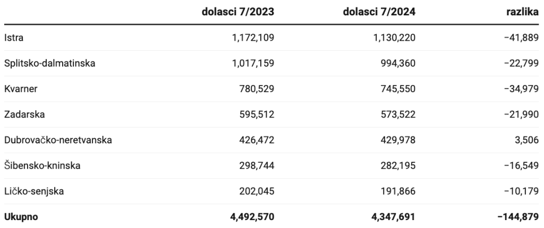This screenshot has height=228, width=544.
Task: Select the Istra row label
Action: pyautogui.click(x=13, y=38)
